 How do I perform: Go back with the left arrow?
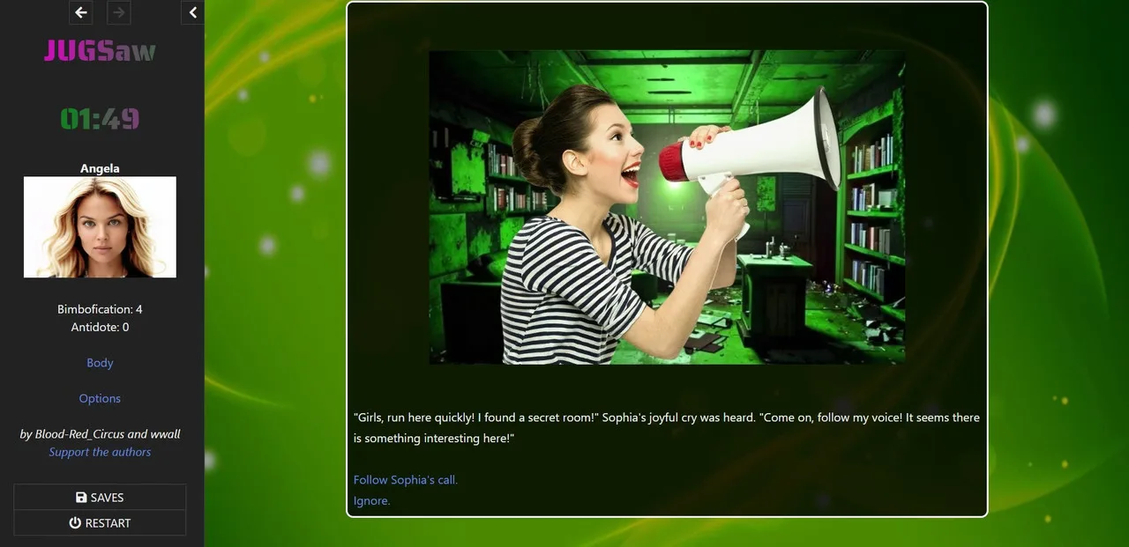coord(81,12)
